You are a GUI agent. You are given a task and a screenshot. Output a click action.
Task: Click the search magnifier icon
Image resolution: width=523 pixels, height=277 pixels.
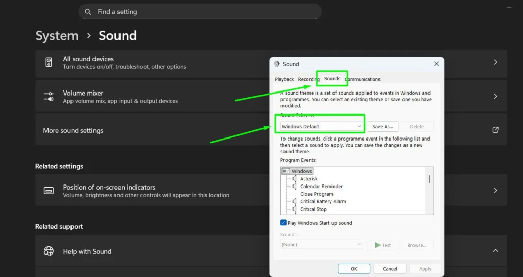tap(88, 12)
